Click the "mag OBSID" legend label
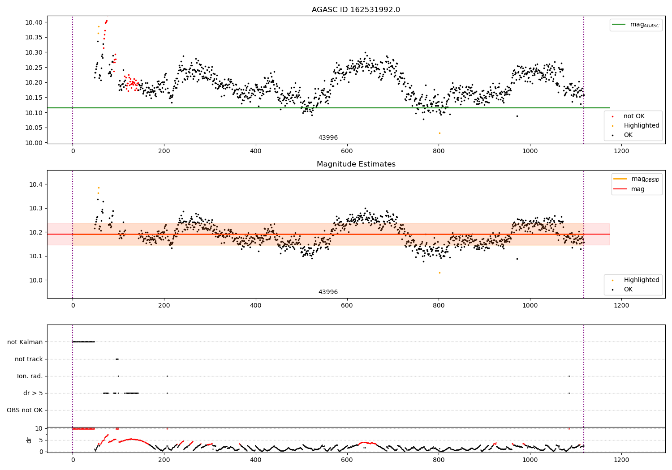 645,179
